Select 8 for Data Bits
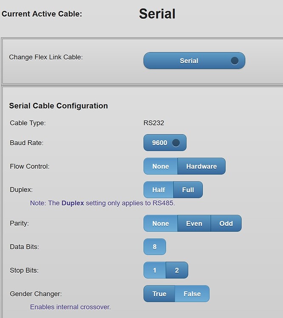283x318 pixels. (155, 247)
